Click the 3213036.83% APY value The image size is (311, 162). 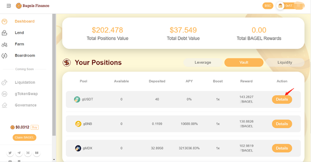189,148
